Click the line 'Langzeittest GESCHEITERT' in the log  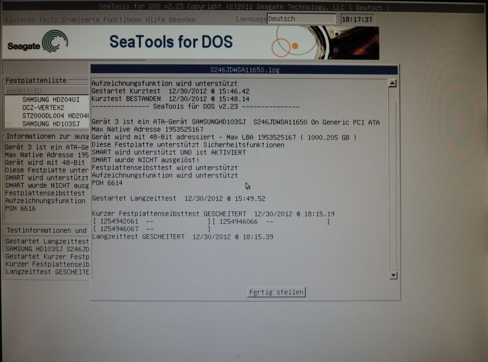183,237
